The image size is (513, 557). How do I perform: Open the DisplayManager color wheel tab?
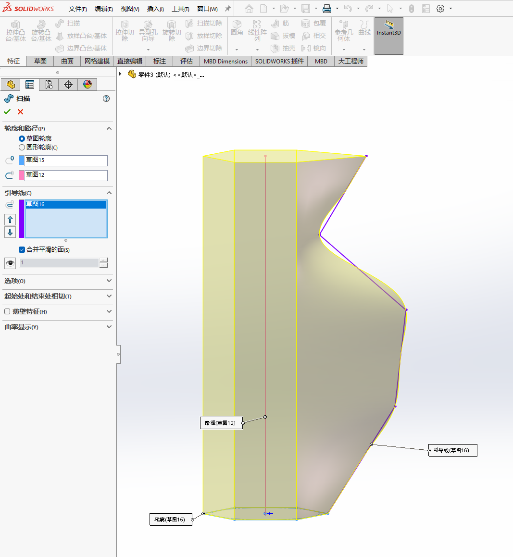click(x=88, y=85)
